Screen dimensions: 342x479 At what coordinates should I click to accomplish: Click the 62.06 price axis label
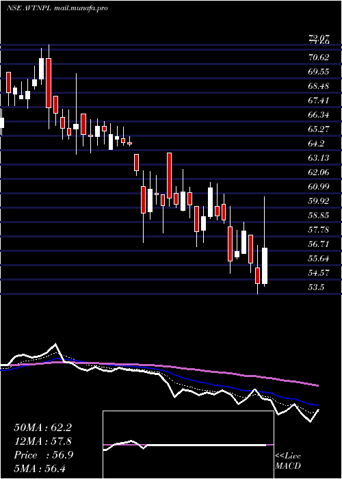(x=319, y=172)
